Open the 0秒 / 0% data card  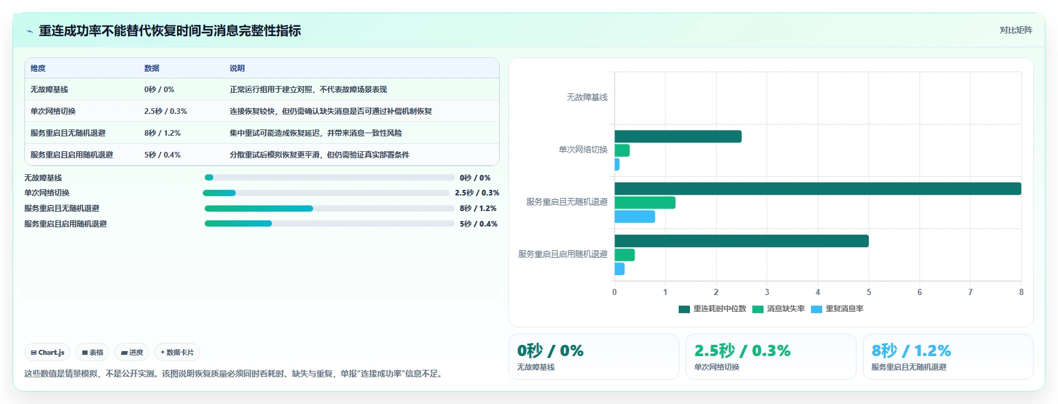(x=594, y=357)
